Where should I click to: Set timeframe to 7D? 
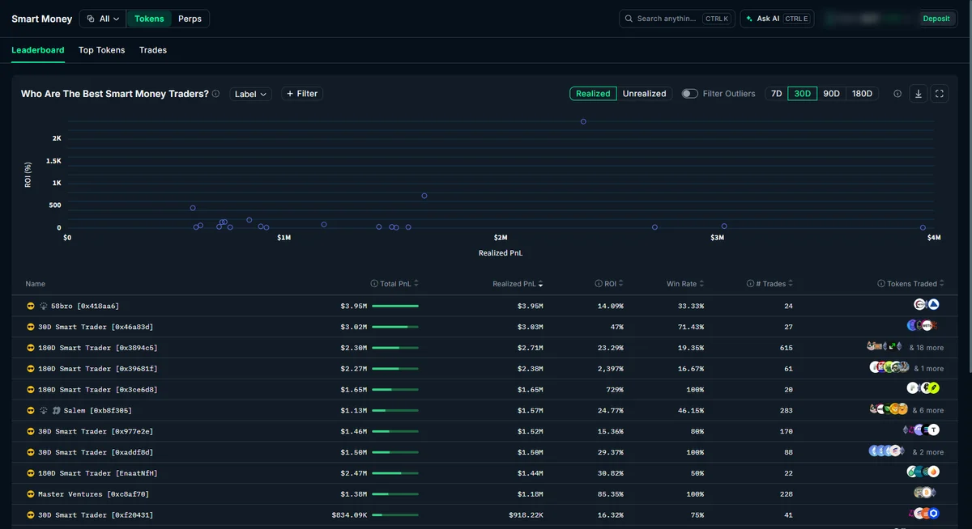point(776,94)
